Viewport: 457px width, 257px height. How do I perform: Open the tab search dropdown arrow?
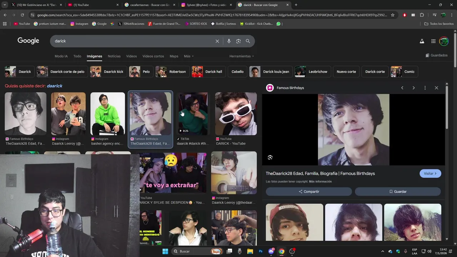[5, 5]
